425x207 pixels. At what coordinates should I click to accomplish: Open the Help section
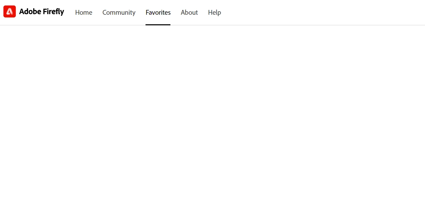[215, 12]
